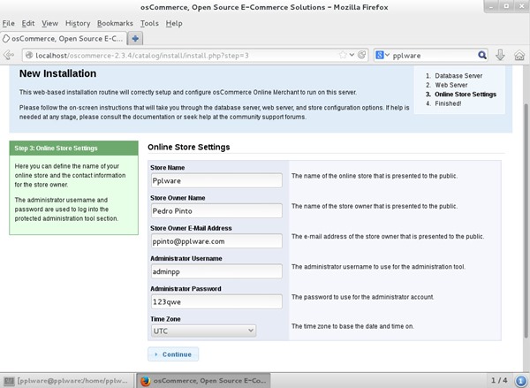Viewport: 530px width, 388px height.
Task: Click the 'New Installation' heading
Action: coord(57,73)
